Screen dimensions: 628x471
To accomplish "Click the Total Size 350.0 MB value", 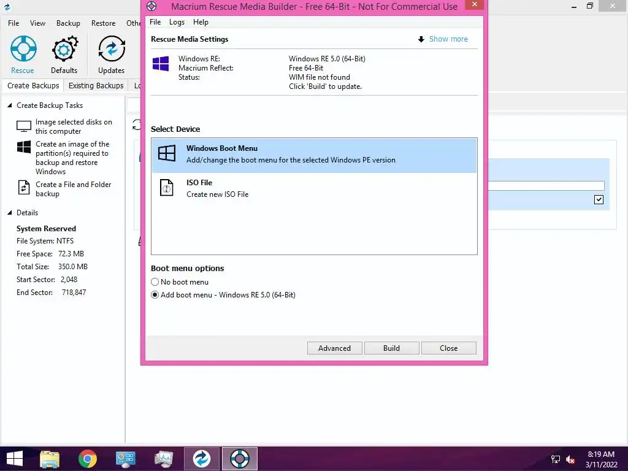I will [x=73, y=267].
